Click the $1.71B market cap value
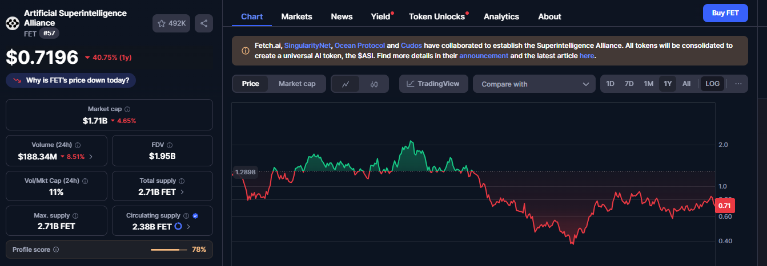The width and height of the screenshot is (767, 266). coord(95,121)
